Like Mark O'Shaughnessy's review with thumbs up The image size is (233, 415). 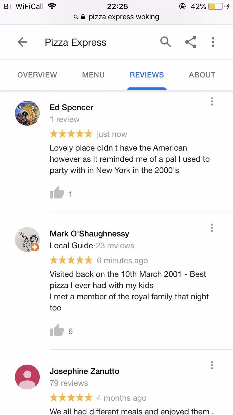[56, 331]
